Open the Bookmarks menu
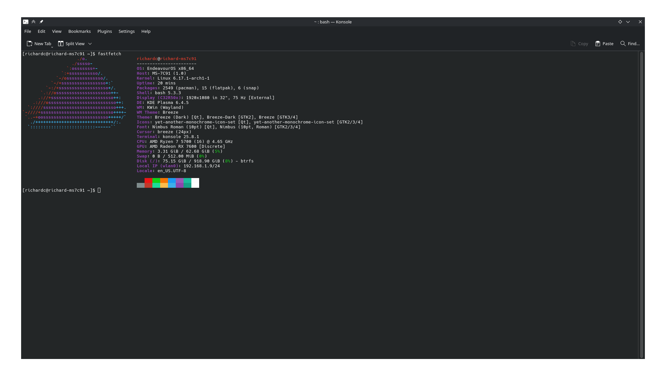Viewport: 666px width, 384px height. coord(79,31)
